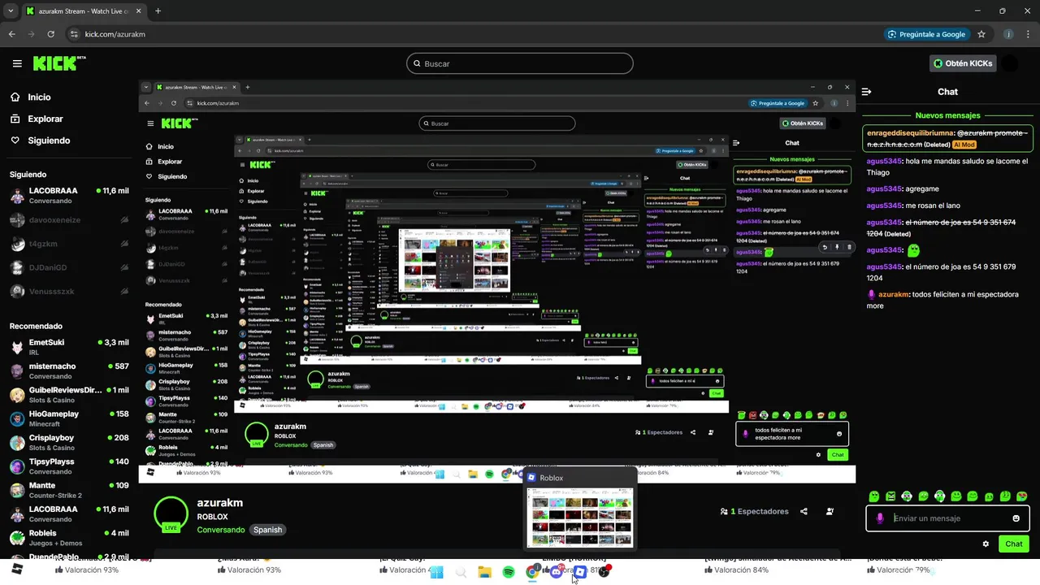
Task: Click Mantte's Counter-Strike 2 avatar
Action: tap(17, 490)
